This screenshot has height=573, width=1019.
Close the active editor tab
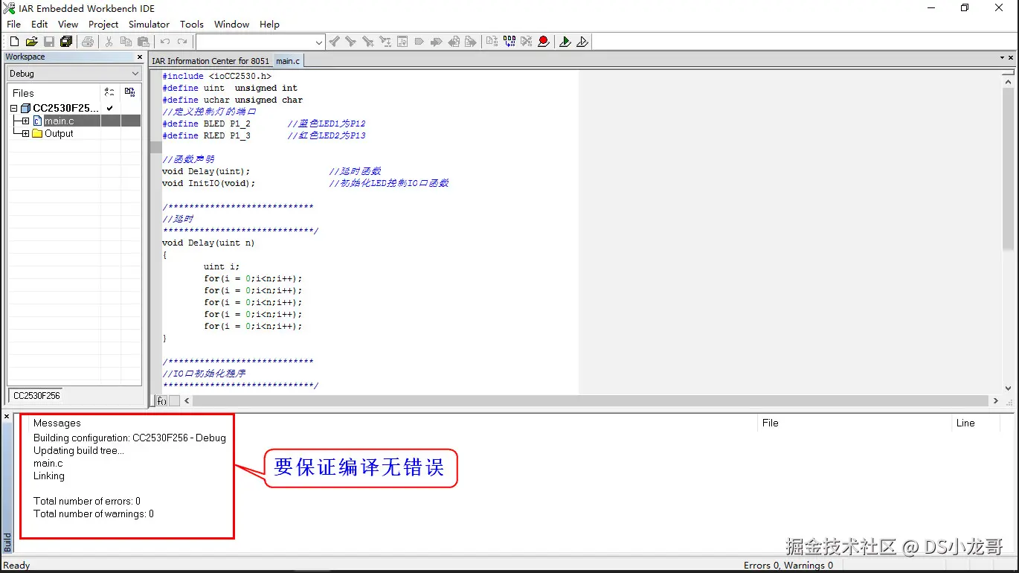click(1012, 58)
